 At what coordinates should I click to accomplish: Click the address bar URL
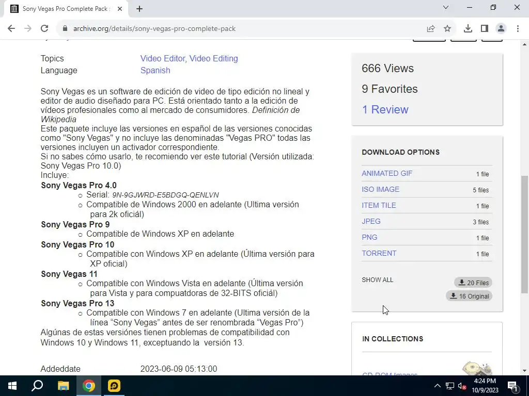coord(154,29)
